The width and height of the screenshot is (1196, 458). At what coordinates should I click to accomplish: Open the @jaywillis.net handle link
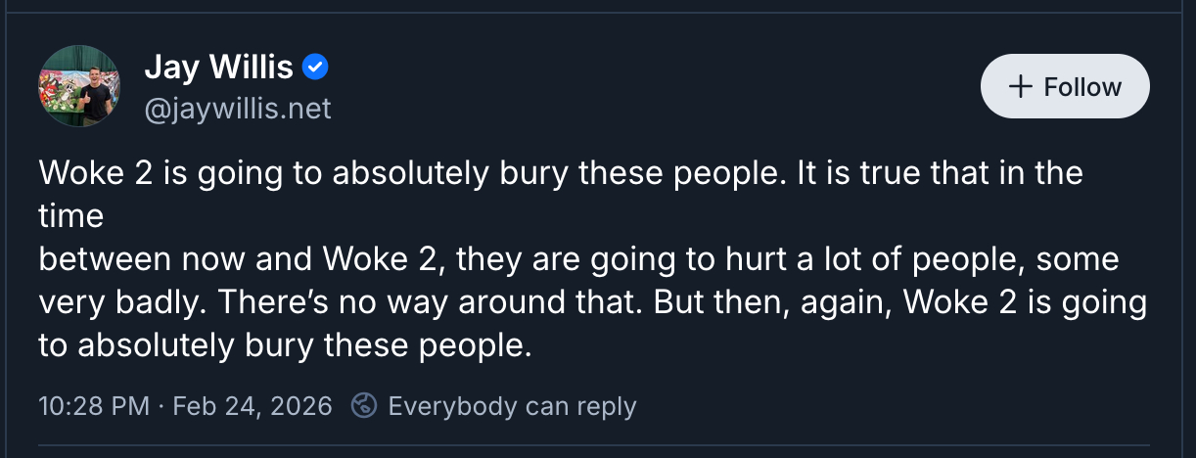click(x=238, y=108)
